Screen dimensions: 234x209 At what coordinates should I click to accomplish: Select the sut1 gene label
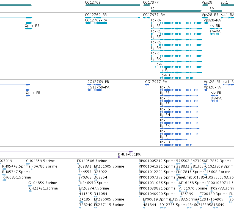(224, 2)
